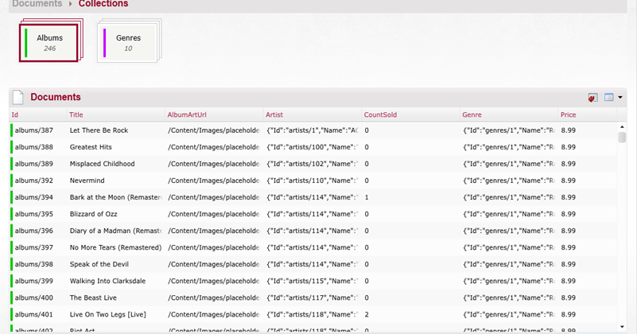Select the title Let There Be Rock
This screenshot has width=637, height=334.
pos(99,130)
